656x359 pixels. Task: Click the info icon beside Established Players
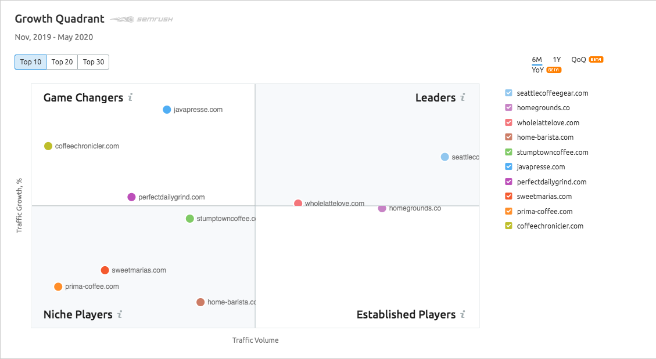[x=463, y=314]
